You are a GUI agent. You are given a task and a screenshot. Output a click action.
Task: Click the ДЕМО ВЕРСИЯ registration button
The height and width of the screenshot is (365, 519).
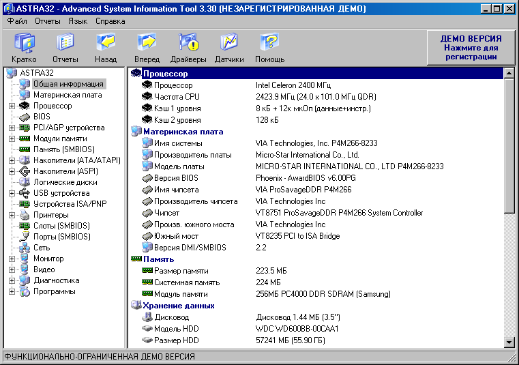[x=471, y=47]
